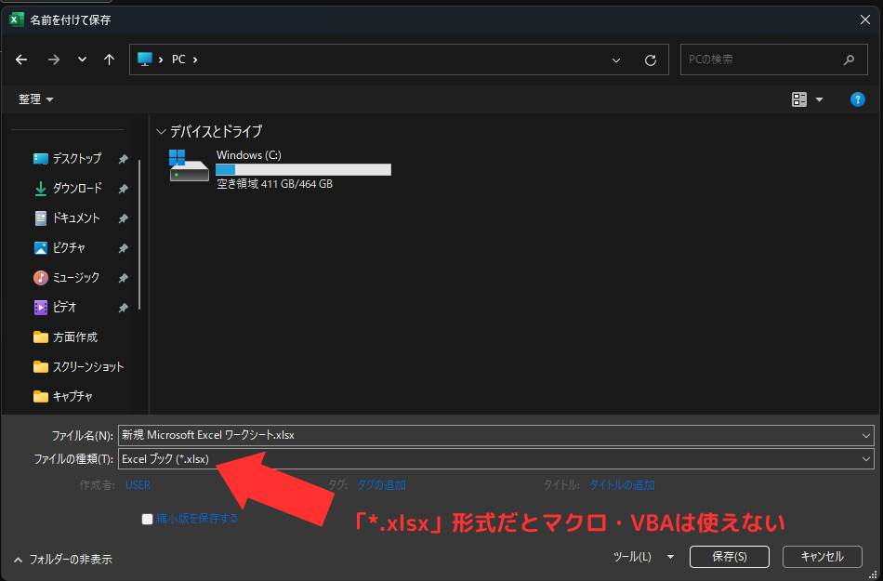This screenshot has width=883, height=581.
Task: Click the C: drive capacity bar
Action: (304, 169)
